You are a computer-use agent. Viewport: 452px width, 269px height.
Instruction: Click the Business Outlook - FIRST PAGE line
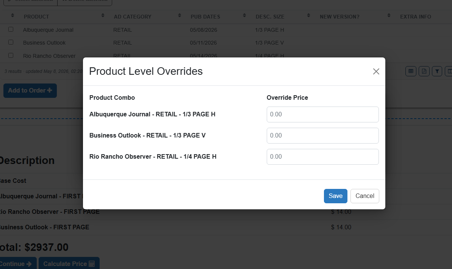click(x=44, y=227)
